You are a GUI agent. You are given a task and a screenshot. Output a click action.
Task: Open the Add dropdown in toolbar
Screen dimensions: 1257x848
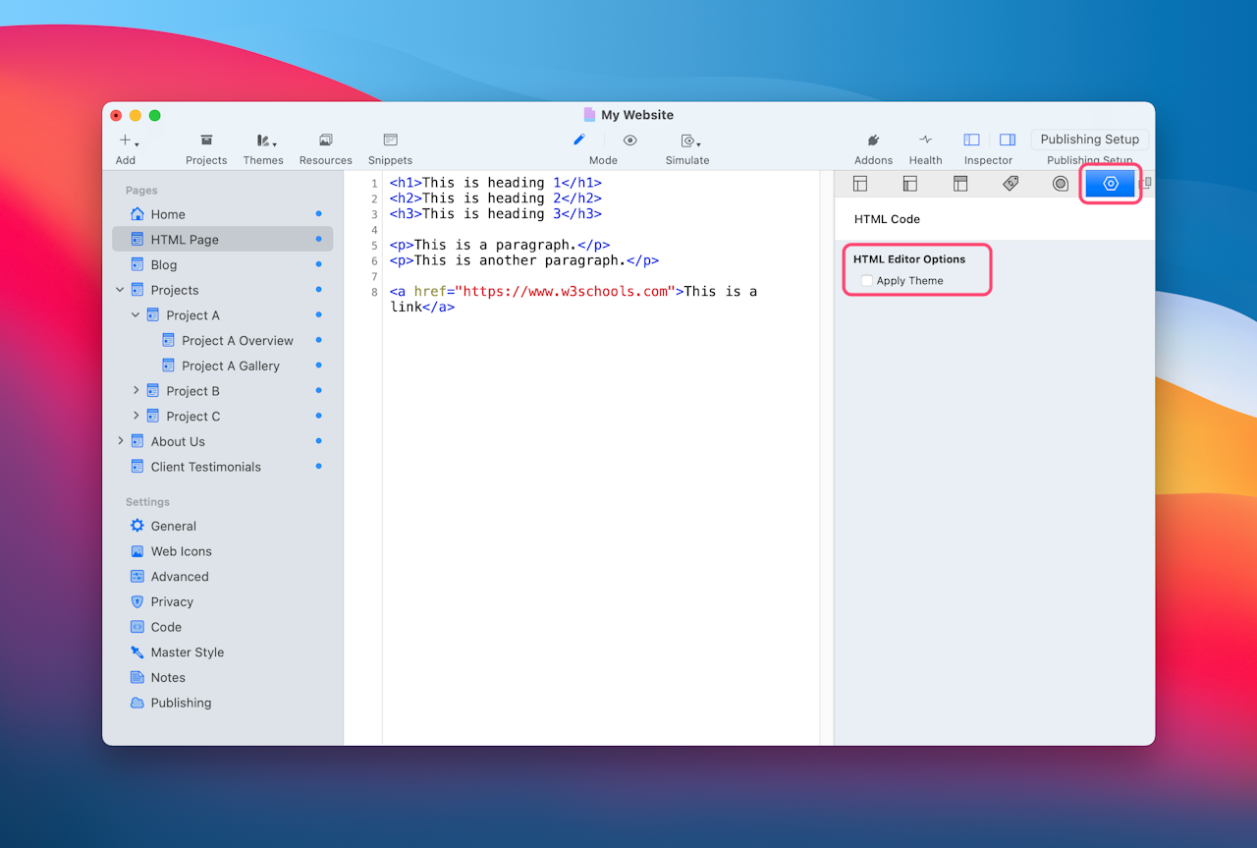[x=129, y=141]
